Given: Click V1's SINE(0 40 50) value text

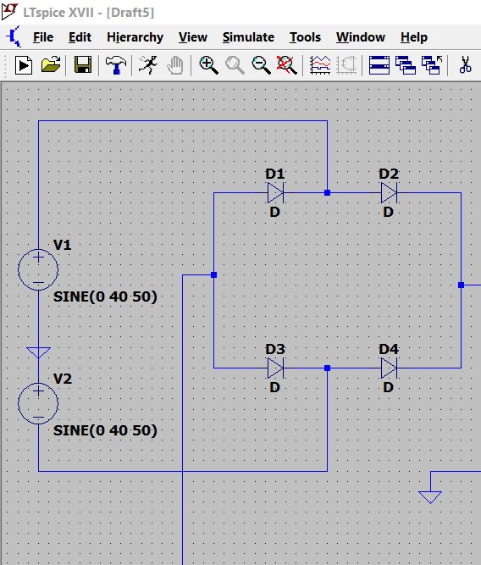Looking at the screenshot, I should coord(105,297).
